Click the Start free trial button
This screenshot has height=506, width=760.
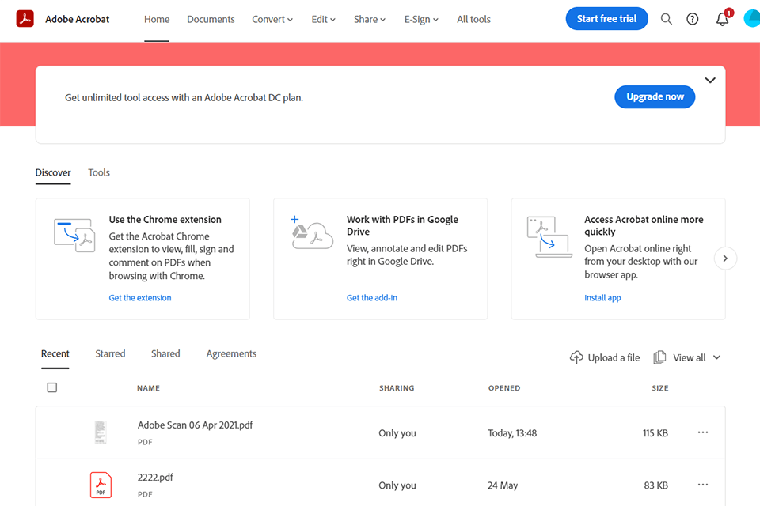[x=607, y=18]
